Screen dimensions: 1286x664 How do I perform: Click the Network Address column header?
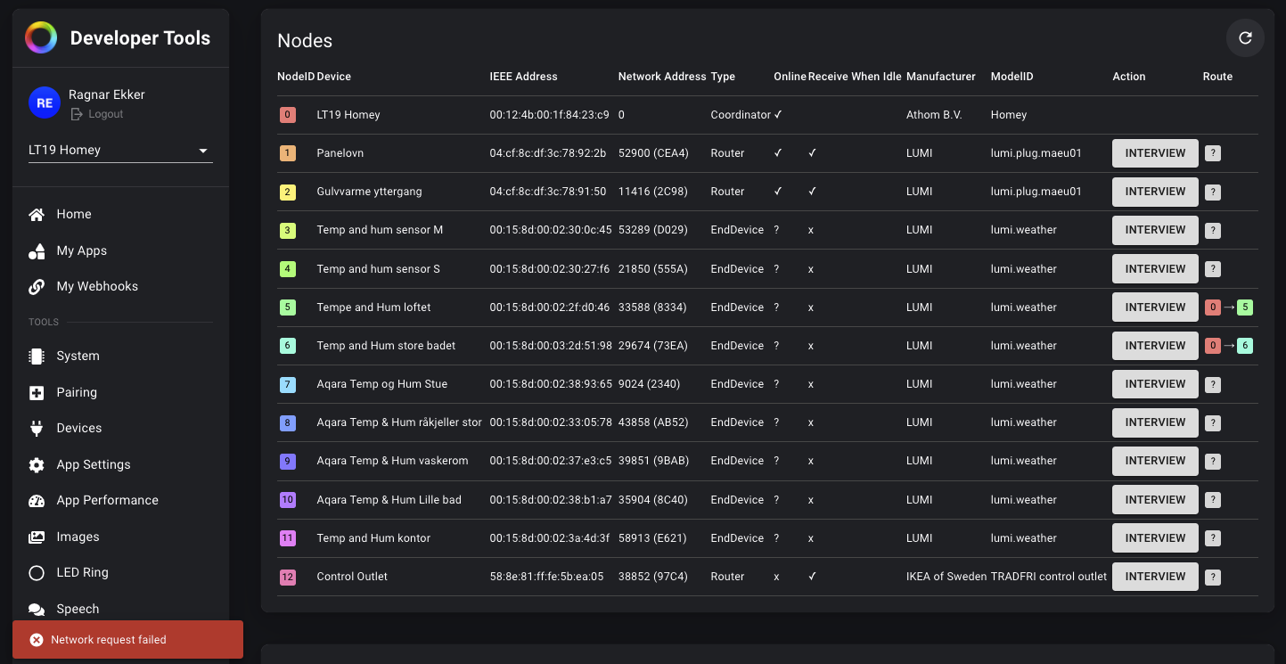click(x=662, y=77)
